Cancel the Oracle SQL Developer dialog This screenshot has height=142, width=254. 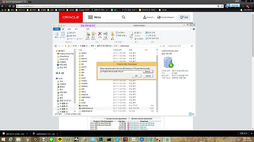point(148,76)
